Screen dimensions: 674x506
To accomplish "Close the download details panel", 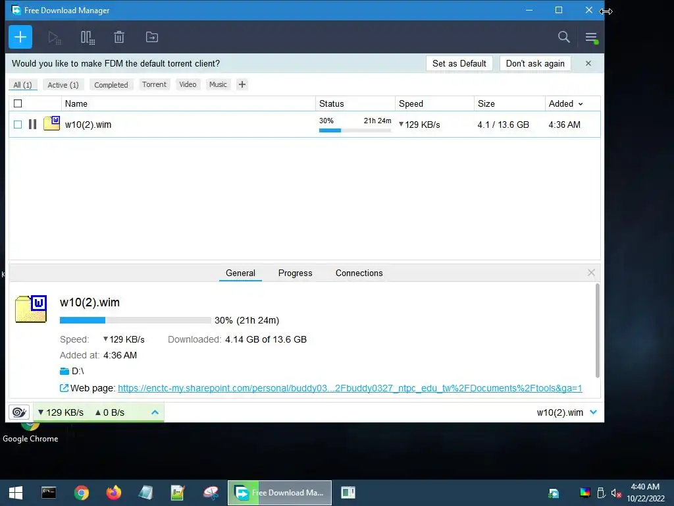I will 591,272.
